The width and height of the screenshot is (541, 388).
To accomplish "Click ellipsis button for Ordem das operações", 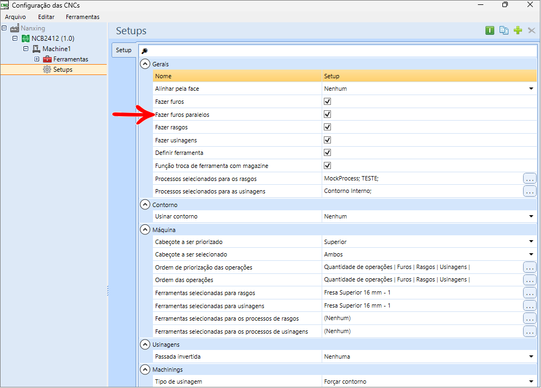I will coord(530,280).
